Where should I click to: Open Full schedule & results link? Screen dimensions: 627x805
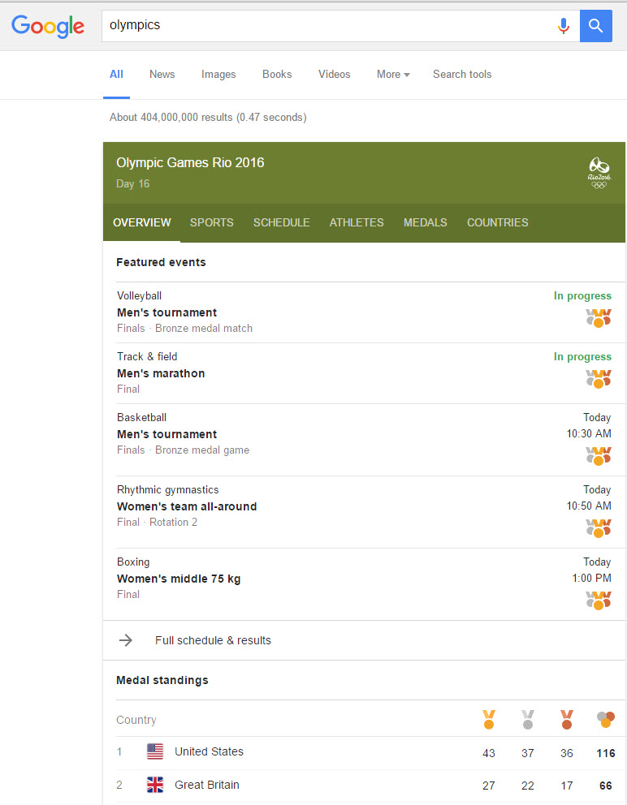(213, 640)
